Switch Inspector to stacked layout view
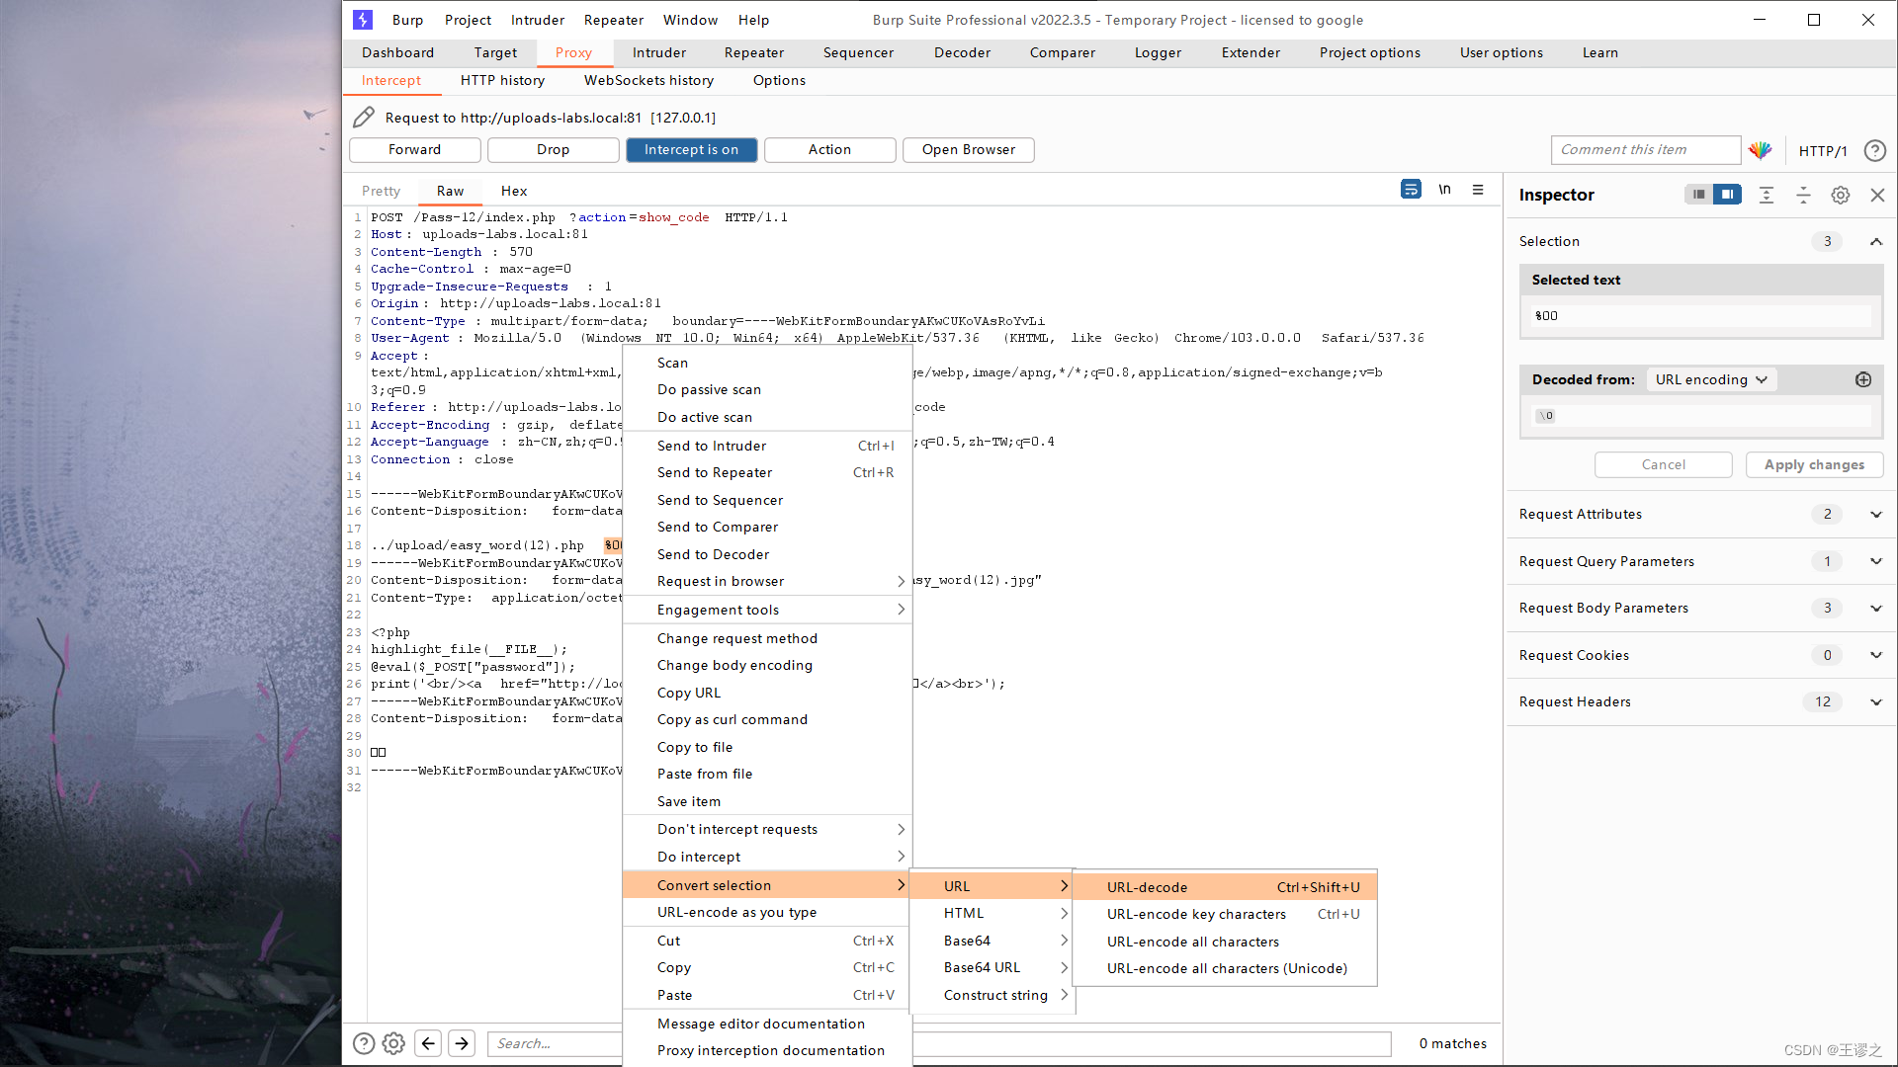Screen dimensions: 1898x1067 pyautogui.click(x=1698, y=195)
